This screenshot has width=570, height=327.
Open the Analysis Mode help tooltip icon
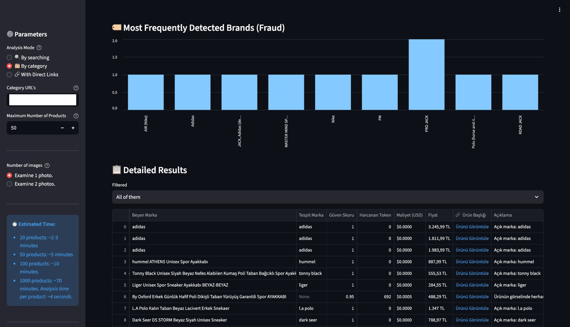(x=39, y=47)
